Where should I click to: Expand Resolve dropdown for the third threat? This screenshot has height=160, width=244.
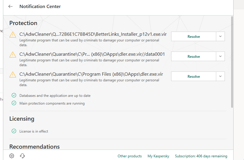[x=220, y=76]
